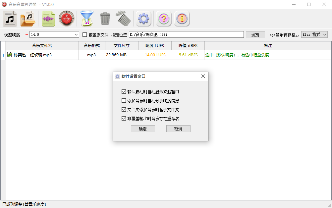Uncheck 文件夹添加音乐时含子文件夹
The image size is (332, 208).
pyautogui.click(x=124, y=109)
